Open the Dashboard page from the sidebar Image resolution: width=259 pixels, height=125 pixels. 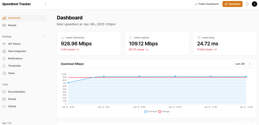tap(24, 18)
